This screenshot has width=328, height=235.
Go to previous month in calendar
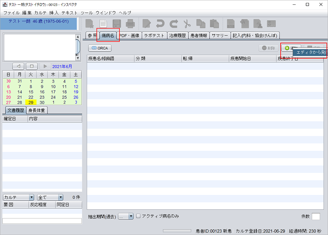[19, 66]
